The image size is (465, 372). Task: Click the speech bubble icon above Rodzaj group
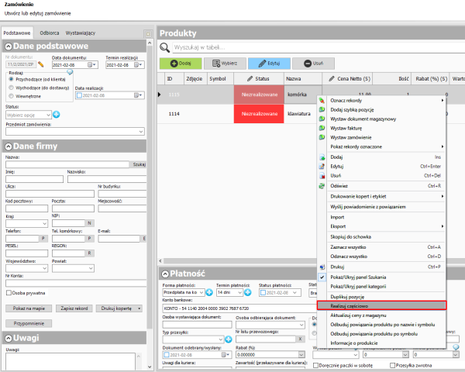pyautogui.click(x=70, y=72)
